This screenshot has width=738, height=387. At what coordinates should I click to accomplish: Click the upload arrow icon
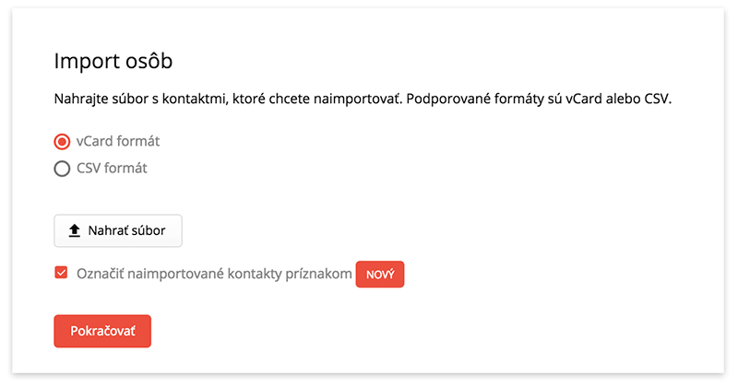75,231
